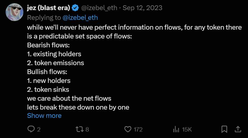This screenshot has height=138, width=248.
Task: Click the like count of 172
Action: [138, 129]
